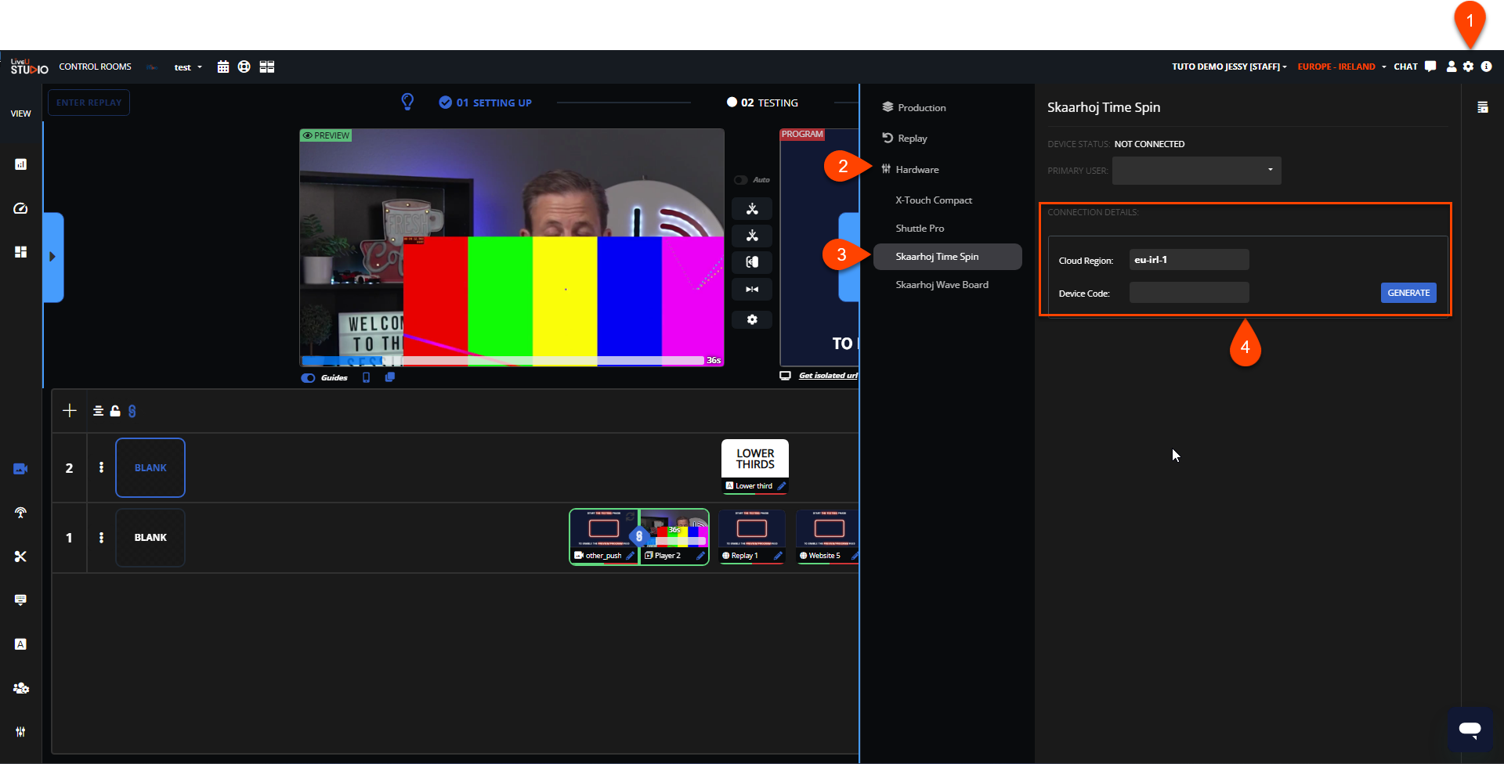
Task: Open the settings gear in top bar
Action: click(1468, 67)
